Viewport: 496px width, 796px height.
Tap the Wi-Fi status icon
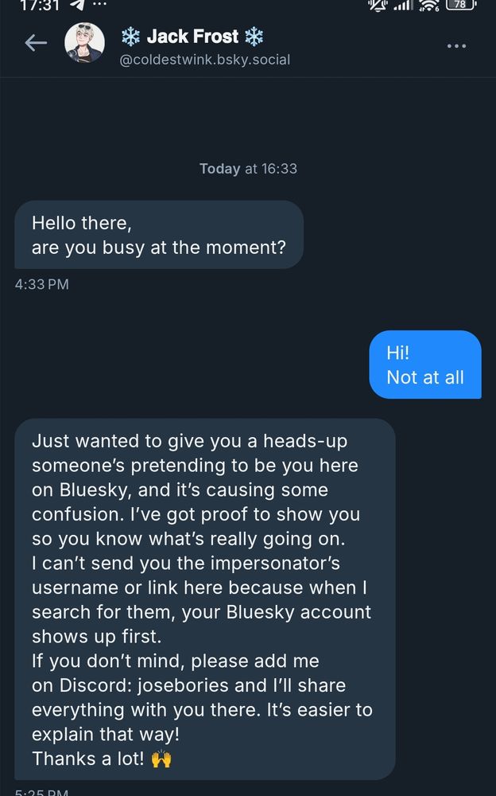(x=430, y=6)
